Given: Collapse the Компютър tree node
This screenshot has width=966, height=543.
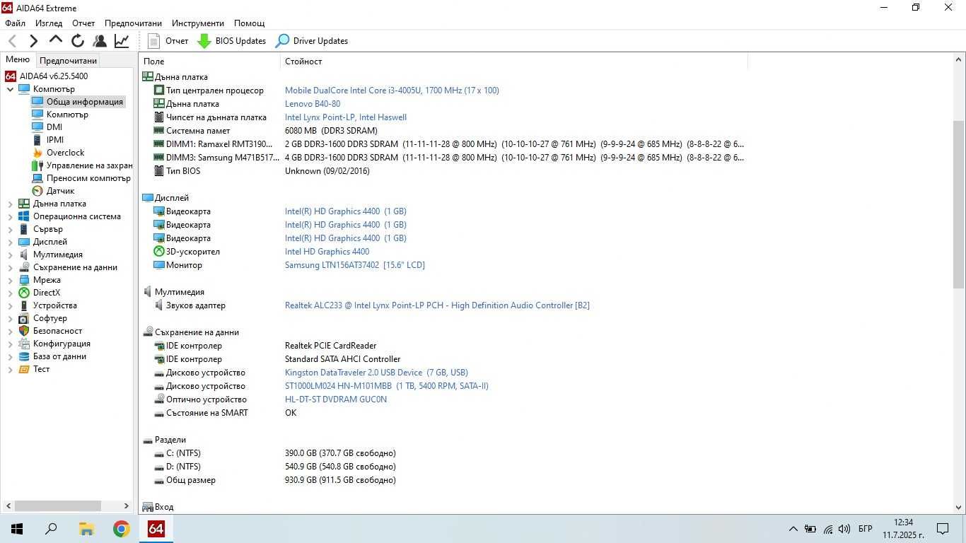Looking at the screenshot, I should (x=11, y=89).
